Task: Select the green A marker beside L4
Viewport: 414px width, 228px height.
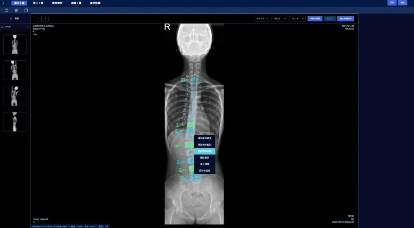Action: tap(181, 170)
